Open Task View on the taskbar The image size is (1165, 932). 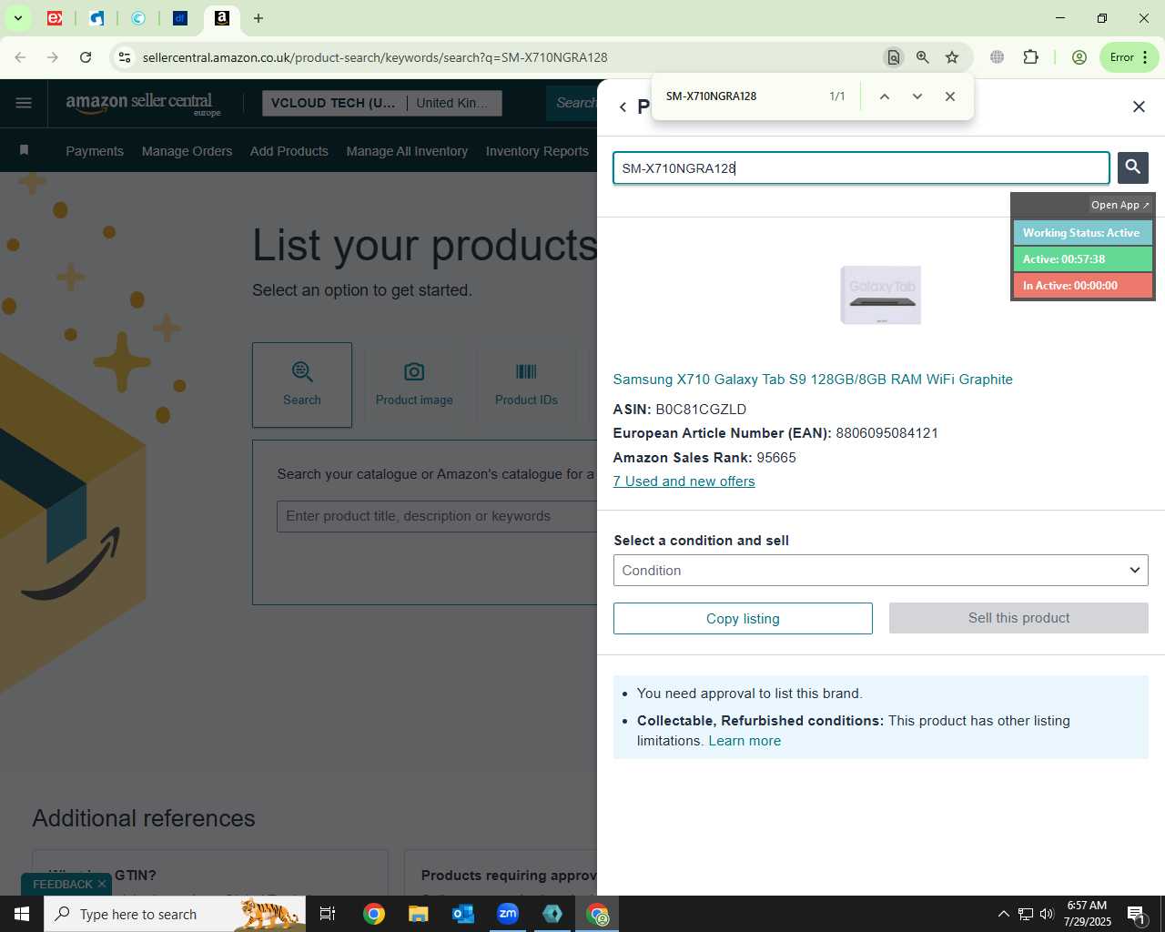pyautogui.click(x=328, y=914)
